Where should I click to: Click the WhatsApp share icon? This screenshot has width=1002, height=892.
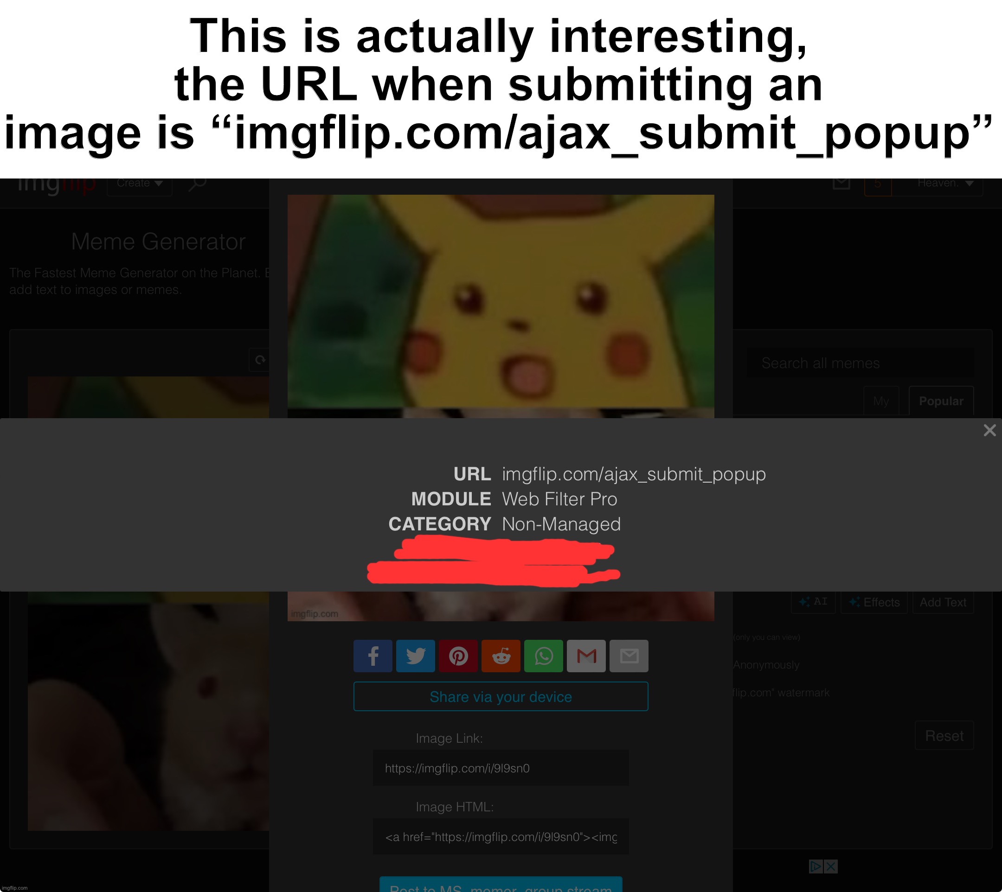click(544, 655)
